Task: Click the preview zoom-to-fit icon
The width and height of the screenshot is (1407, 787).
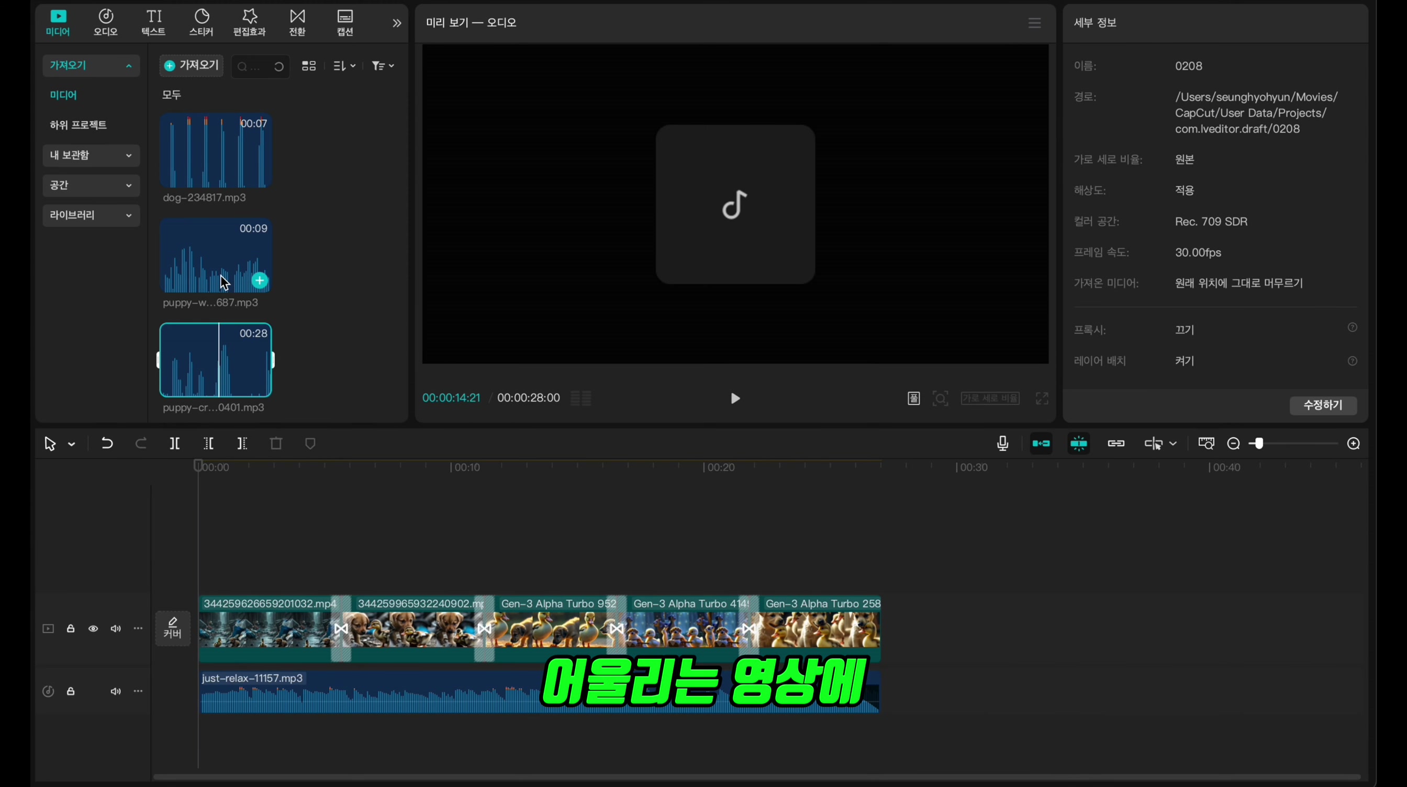Action: (941, 398)
